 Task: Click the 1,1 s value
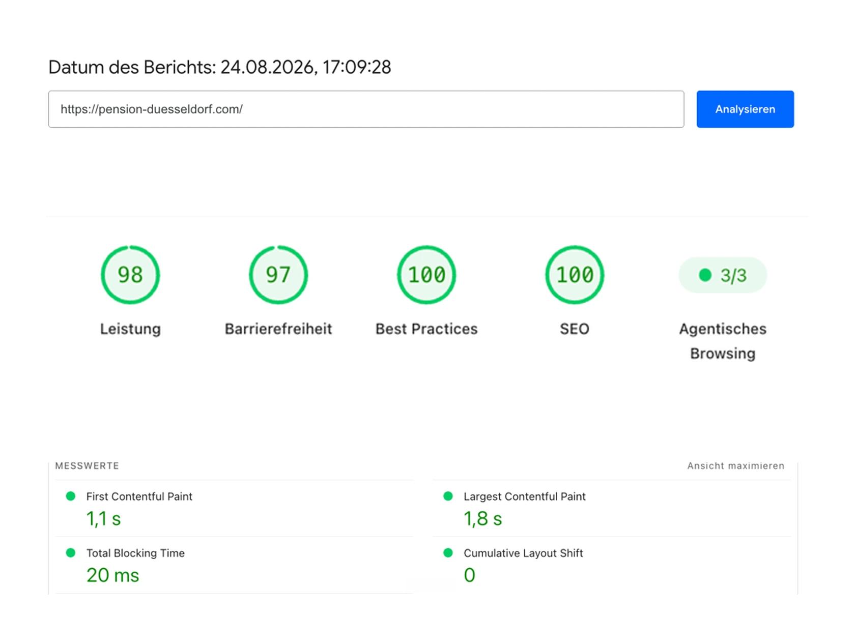[x=104, y=519]
